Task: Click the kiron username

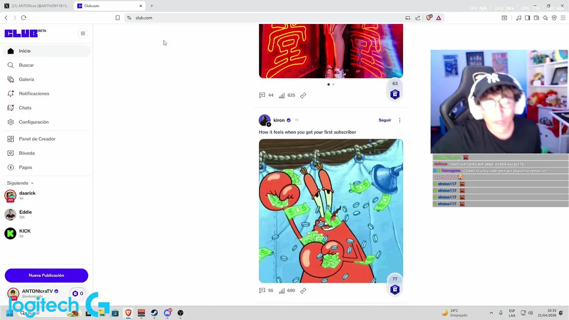Action: (x=279, y=120)
